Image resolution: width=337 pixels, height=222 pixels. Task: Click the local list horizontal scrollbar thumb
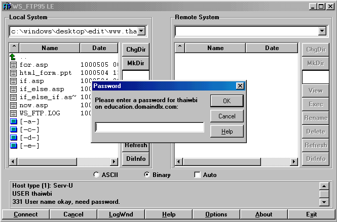tap(47, 161)
